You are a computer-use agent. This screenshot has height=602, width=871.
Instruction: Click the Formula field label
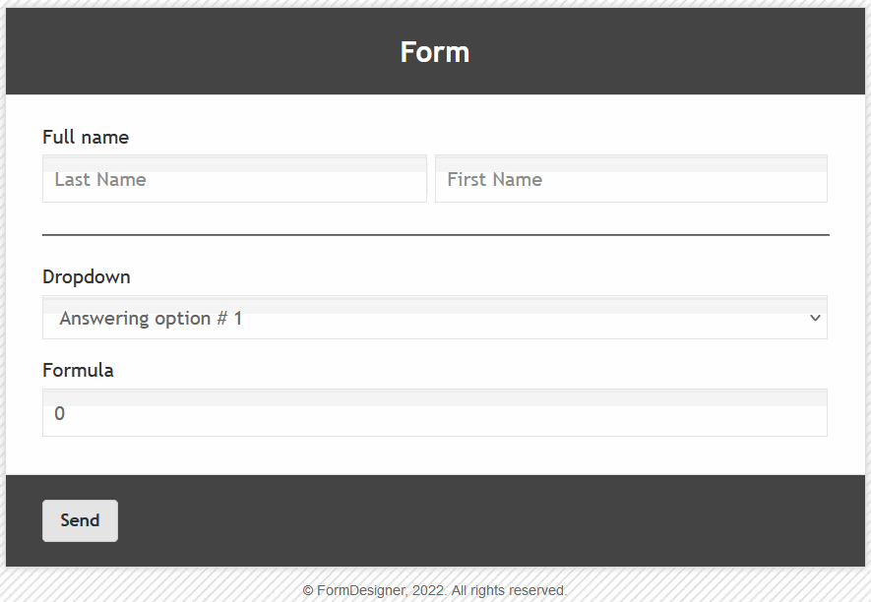pyautogui.click(x=78, y=370)
